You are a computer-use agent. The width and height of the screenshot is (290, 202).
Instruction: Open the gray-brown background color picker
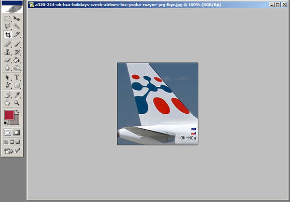pyautogui.click(x=16, y=122)
